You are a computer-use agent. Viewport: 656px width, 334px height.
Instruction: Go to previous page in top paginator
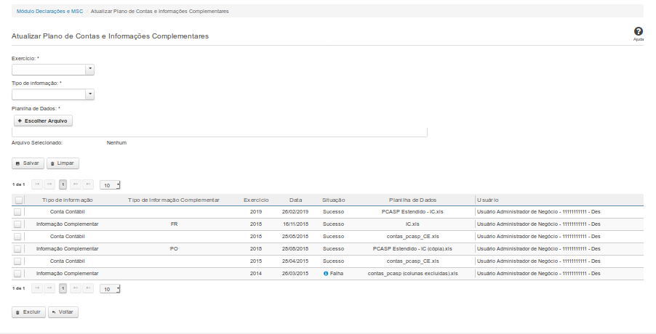(49, 184)
